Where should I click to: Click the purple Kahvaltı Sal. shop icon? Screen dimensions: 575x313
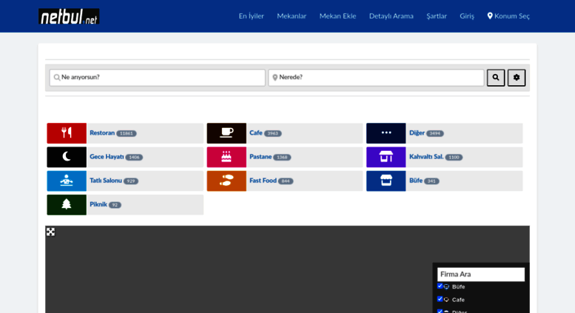pos(386,157)
